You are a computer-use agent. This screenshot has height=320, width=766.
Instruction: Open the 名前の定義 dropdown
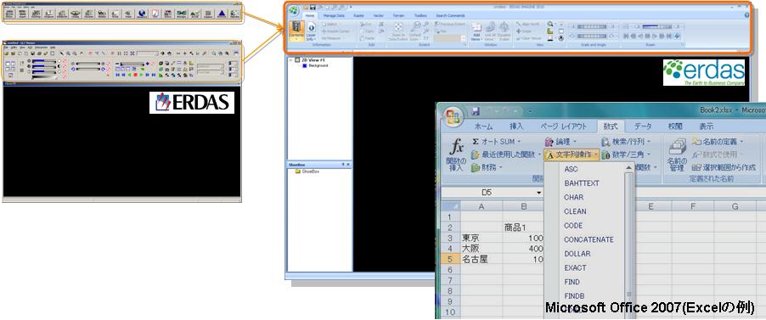click(718, 142)
